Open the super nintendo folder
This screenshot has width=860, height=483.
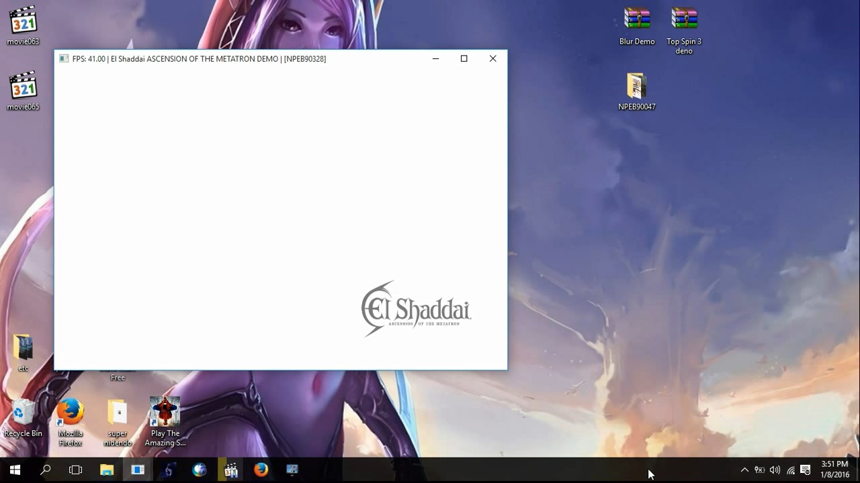coord(118,412)
